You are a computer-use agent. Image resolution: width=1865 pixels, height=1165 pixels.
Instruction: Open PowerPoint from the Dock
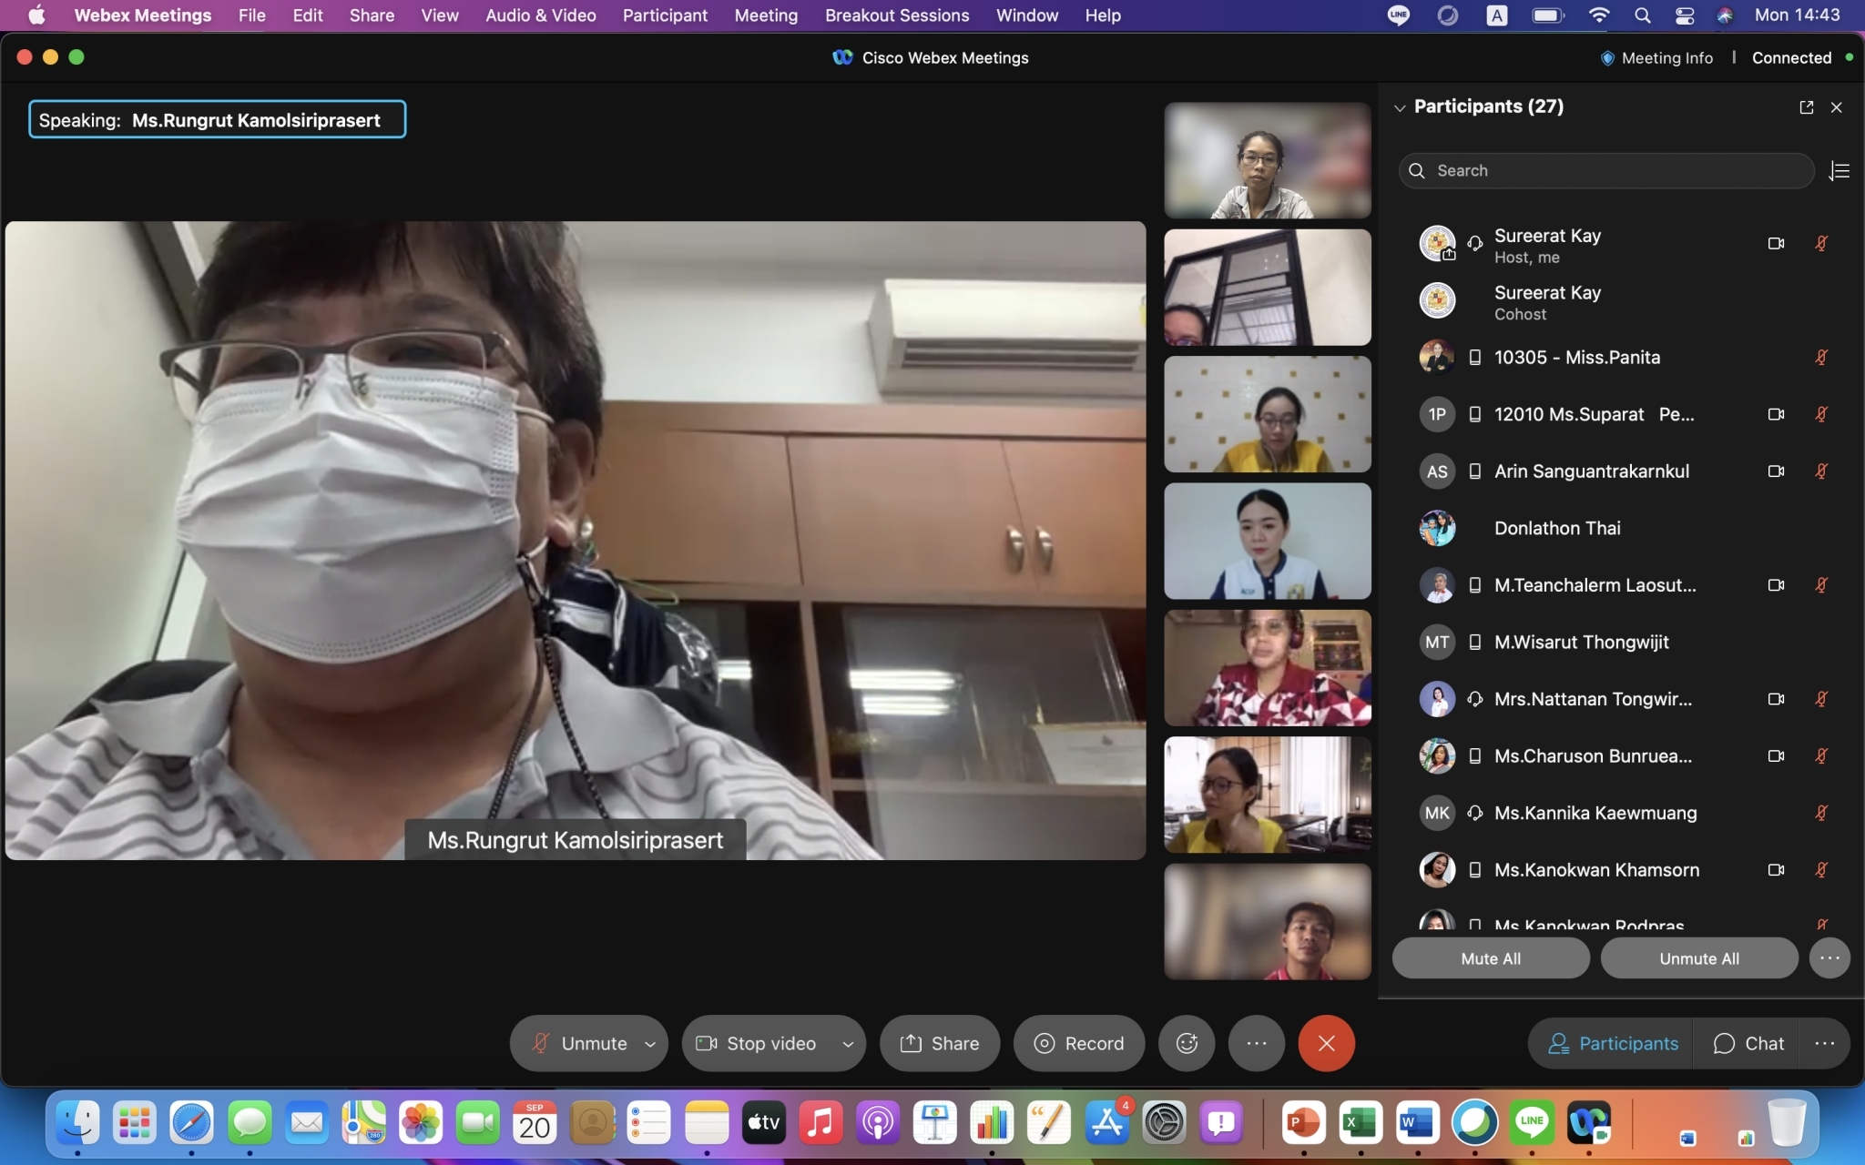click(1303, 1123)
